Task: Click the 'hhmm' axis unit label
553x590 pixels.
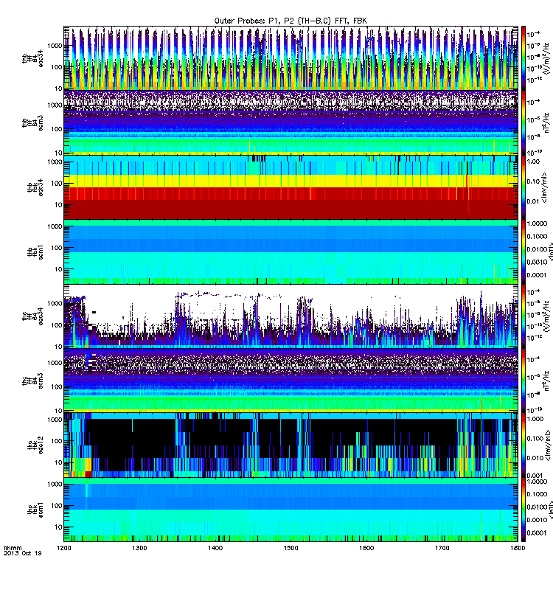Action: 13,548
